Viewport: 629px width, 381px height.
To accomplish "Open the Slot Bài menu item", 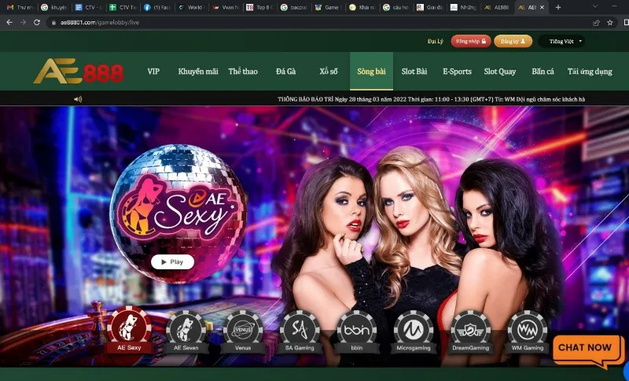I will [414, 72].
